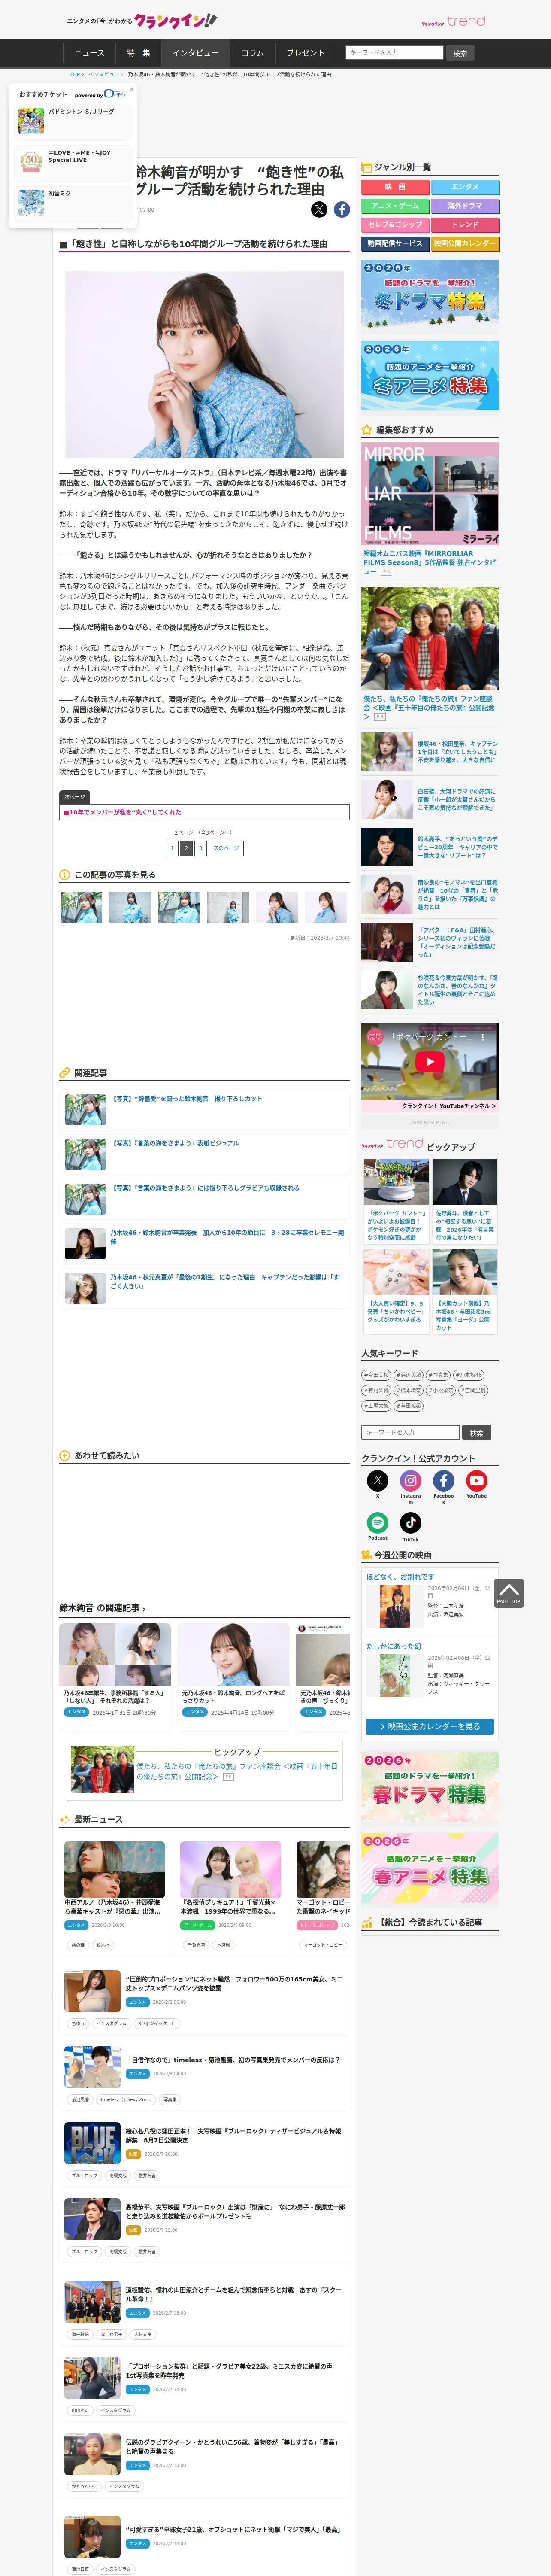551x2576 pixels.
Task: Open related link 『辞書愛』を語った鈴木絢音 撮り下ろしカット
Action: point(187,1098)
